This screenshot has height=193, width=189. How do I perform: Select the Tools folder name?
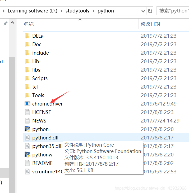pyautogui.click(x=38, y=95)
